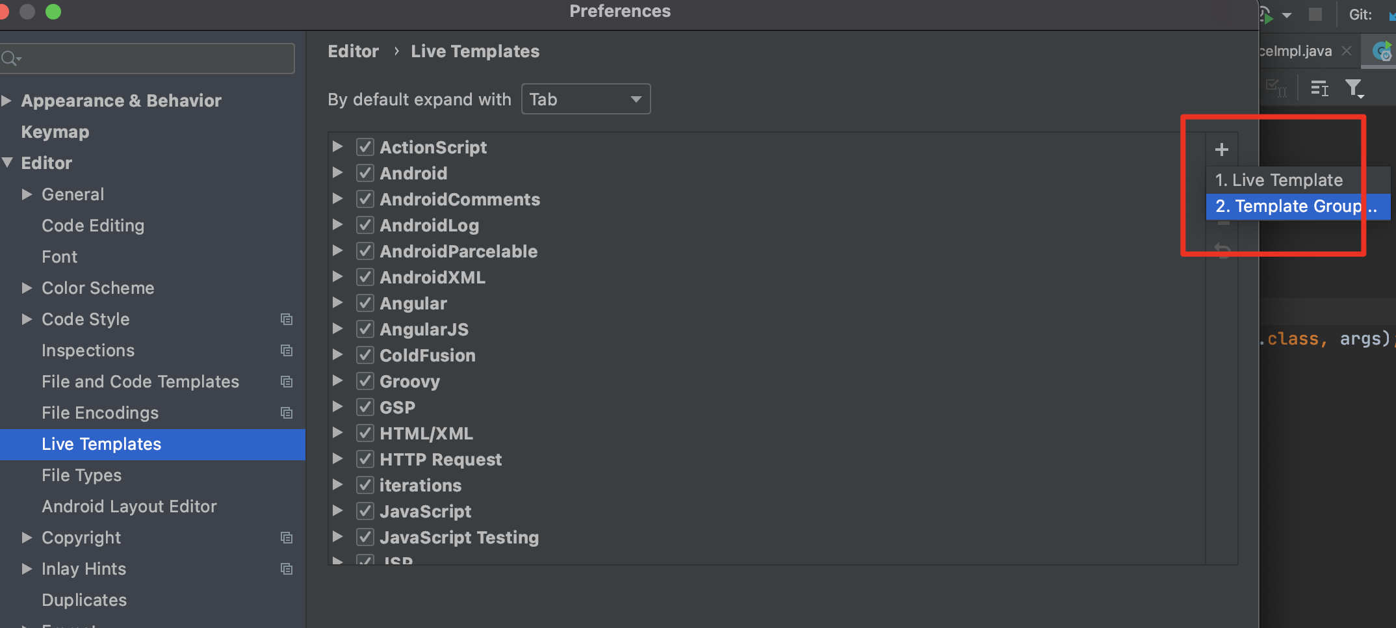Click the project-level icon beside Code Style
The image size is (1396, 628).
click(x=287, y=319)
